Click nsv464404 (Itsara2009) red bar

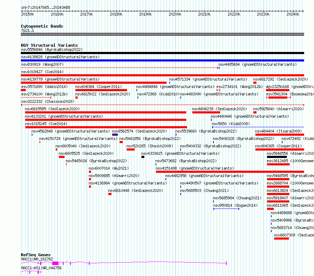pyautogui.click(x=280, y=135)
